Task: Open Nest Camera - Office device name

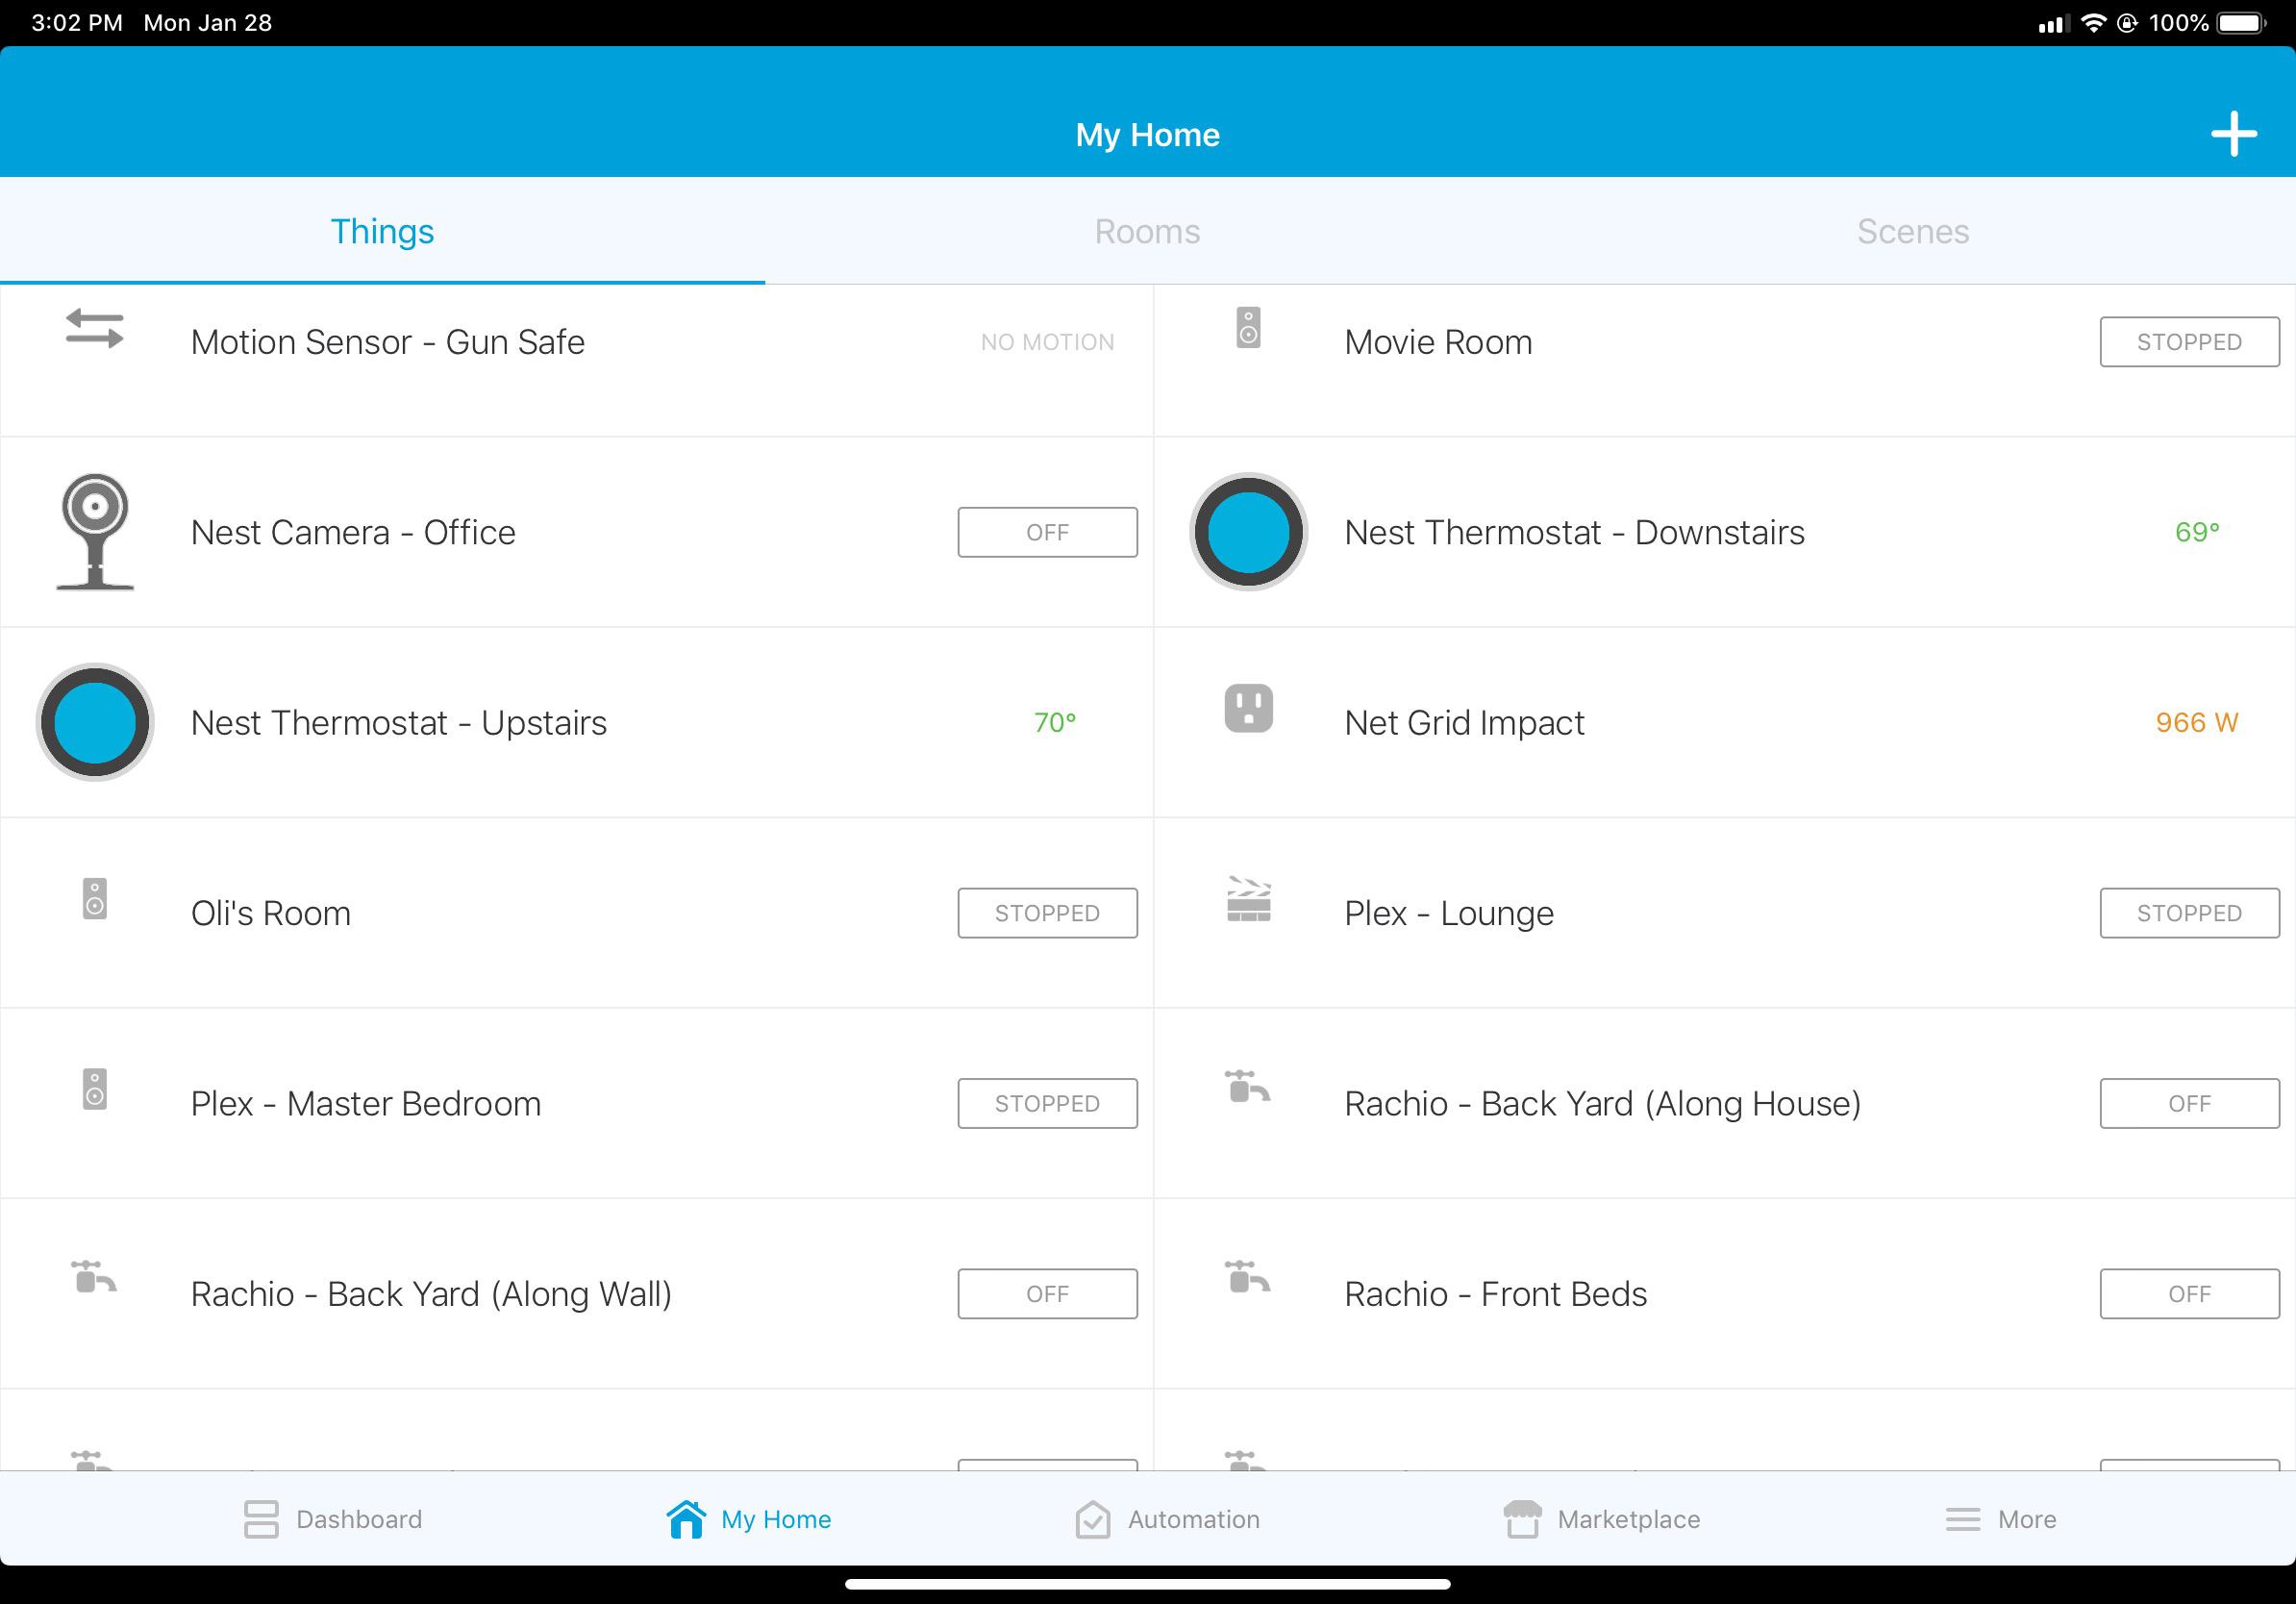Action: click(353, 532)
